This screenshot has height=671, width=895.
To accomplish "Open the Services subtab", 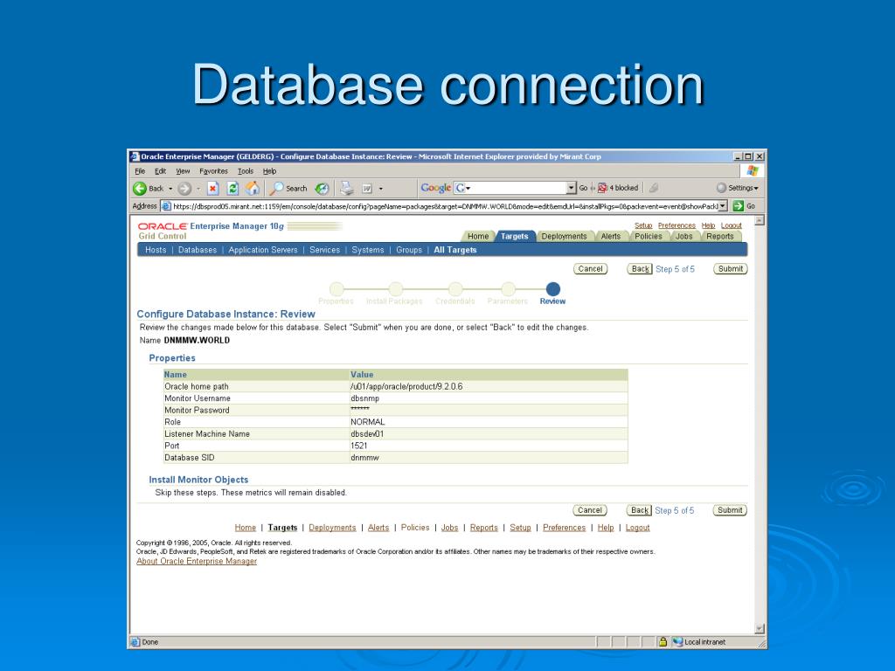I will tap(324, 250).
